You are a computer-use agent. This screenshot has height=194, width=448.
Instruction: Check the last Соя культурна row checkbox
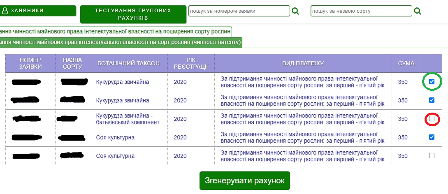coord(432,156)
